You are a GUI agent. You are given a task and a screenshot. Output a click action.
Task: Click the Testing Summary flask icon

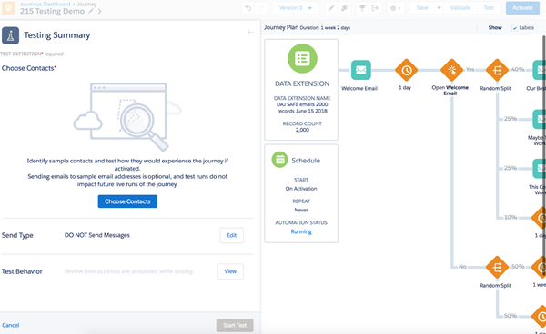[10, 35]
